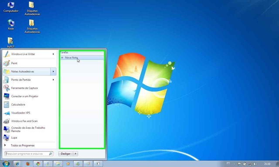Open the volume speaker tray icon
This screenshot has height=167, width=279.
click(255, 164)
